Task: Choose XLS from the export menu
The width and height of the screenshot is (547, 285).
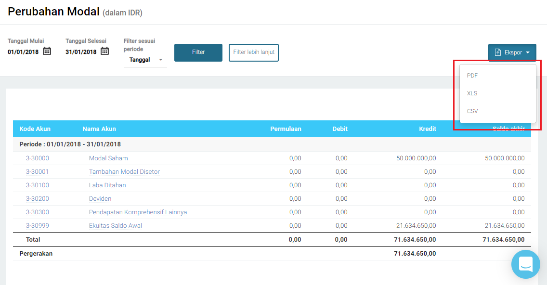Action: 472,93
